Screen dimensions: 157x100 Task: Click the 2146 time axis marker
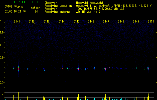pyautogui.click(x=91, y=21)
